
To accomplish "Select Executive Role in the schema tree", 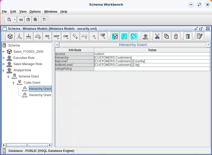I will [x=24, y=58].
